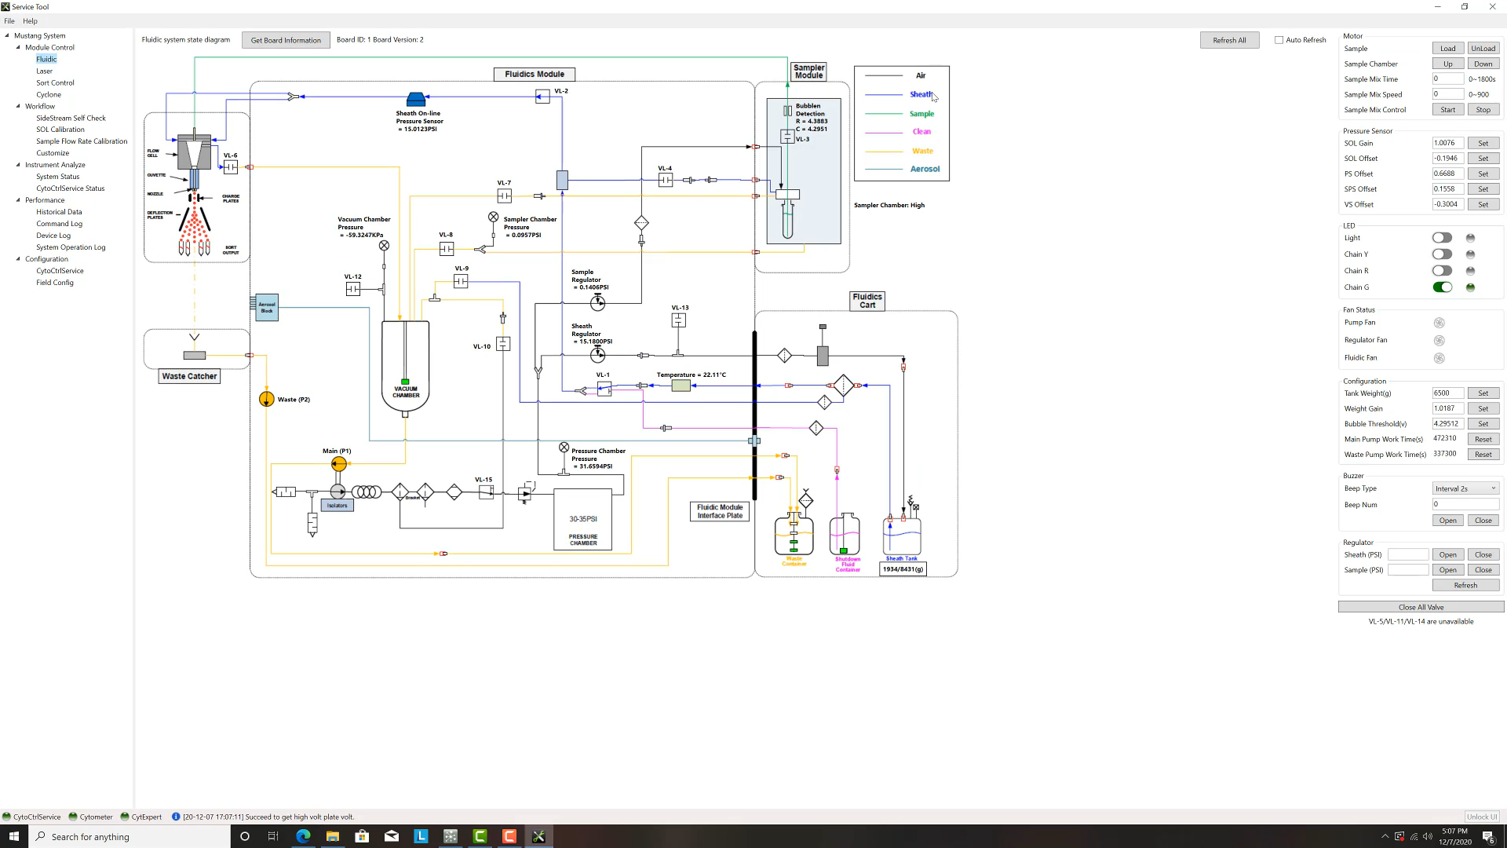Turn on the Chain R LED switch
The height and width of the screenshot is (848, 1507).
tap(1442, 271)
